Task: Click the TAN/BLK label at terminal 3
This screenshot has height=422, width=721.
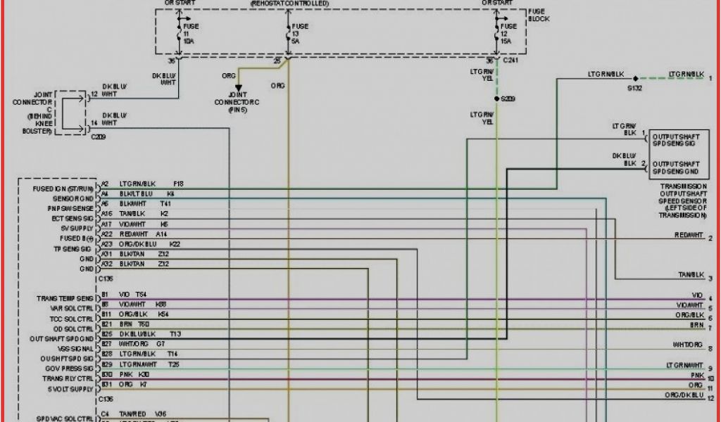Action: [x=690, y=275]
